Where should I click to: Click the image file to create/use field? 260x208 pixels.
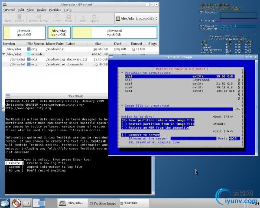coord(178,110)
